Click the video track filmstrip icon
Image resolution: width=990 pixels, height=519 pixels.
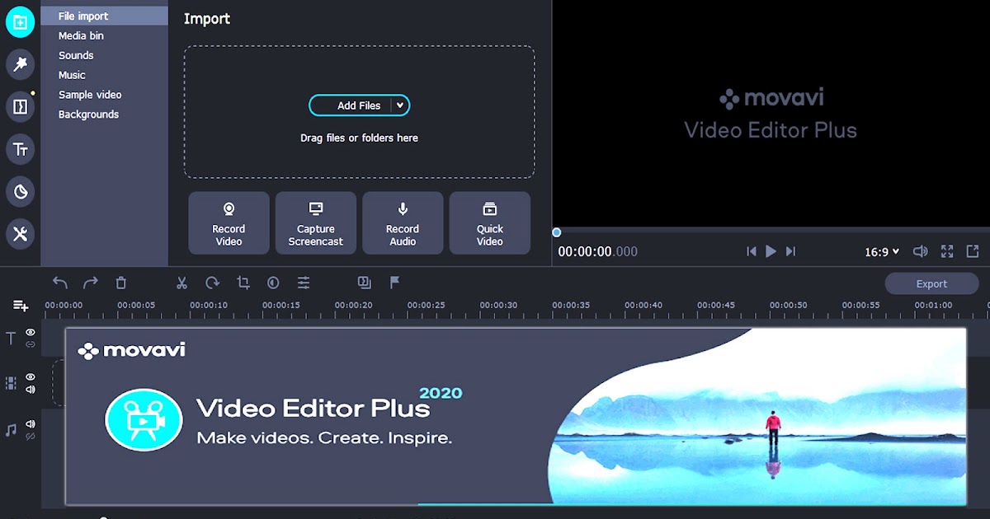(11, 383)
